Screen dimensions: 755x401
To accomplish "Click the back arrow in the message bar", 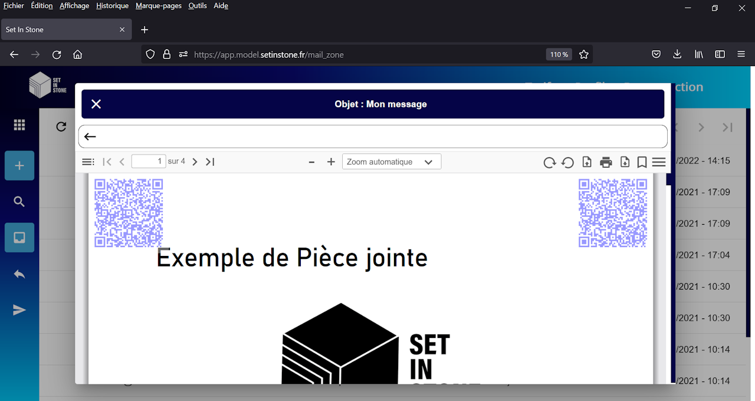I will click(x=90, y=137).
